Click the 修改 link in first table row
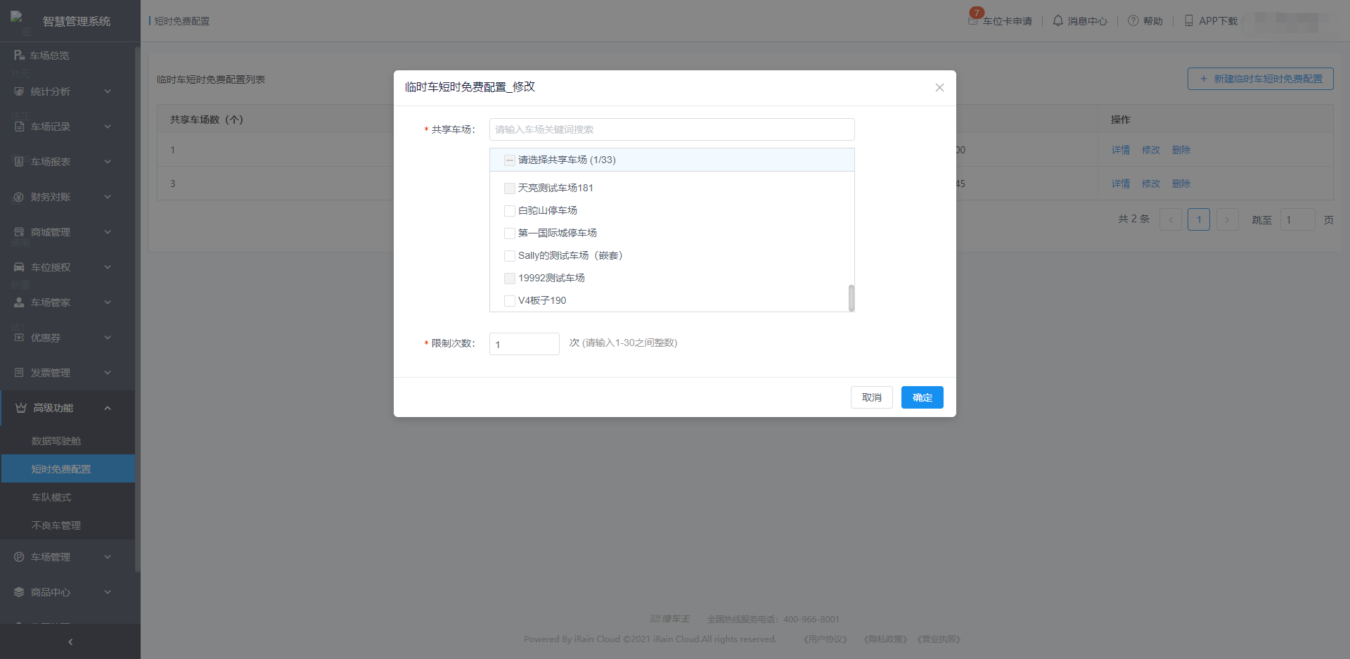This screenshot has height=659, width=1350. [1151, 150]
